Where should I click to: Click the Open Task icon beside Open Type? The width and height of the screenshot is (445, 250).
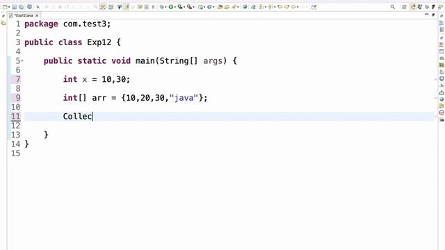pyautogui.click(x=227, y=7)
